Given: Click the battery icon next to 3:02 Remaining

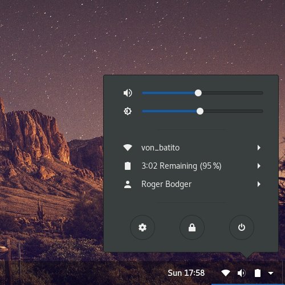Looking at the screenshot, I should point(128,166).
